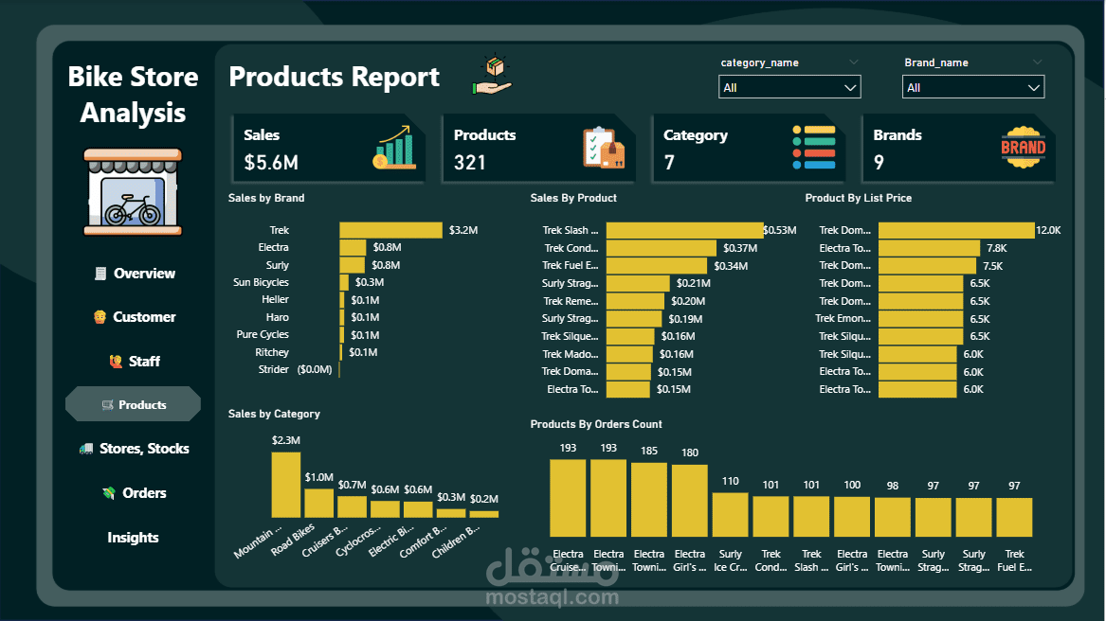Click the Sales growth chart icon
The height and width of the screenshot is (621, 1106).
394,148
